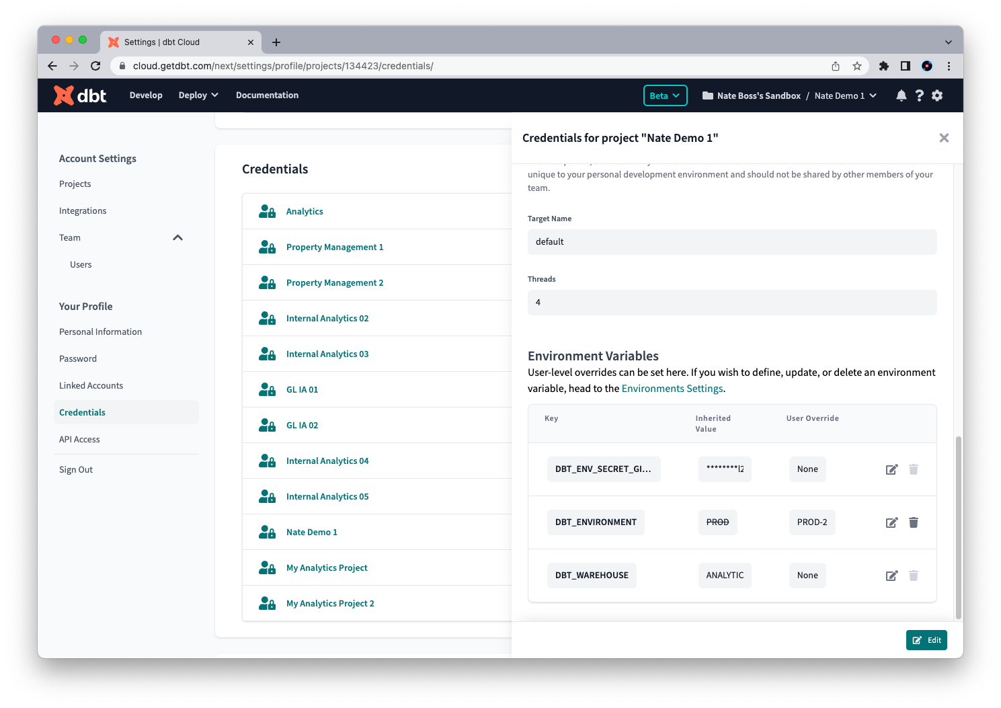Expand the Deploy menu dropdown
The height and width of the screenshot is (708, 1001).
(198, 95)
